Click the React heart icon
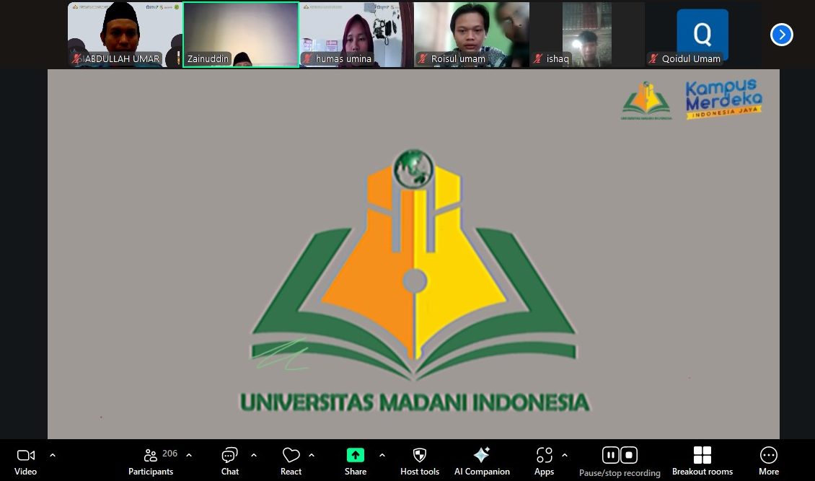 coord(291,456)
